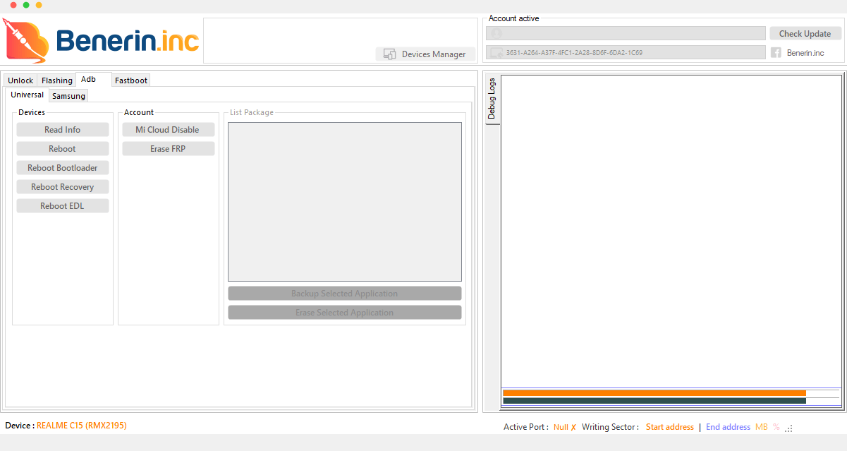Click the orange progress bar below the log area
847x451 pixels.
point(654,392)
